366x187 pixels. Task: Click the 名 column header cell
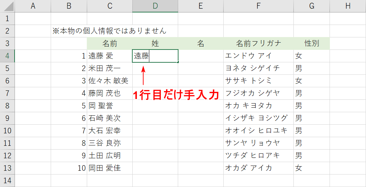coord(201,43)
